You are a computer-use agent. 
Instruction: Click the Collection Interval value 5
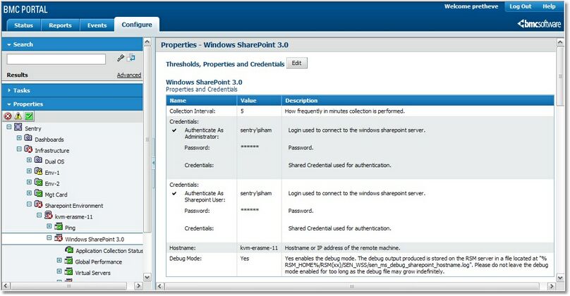(x=242, y=111)
